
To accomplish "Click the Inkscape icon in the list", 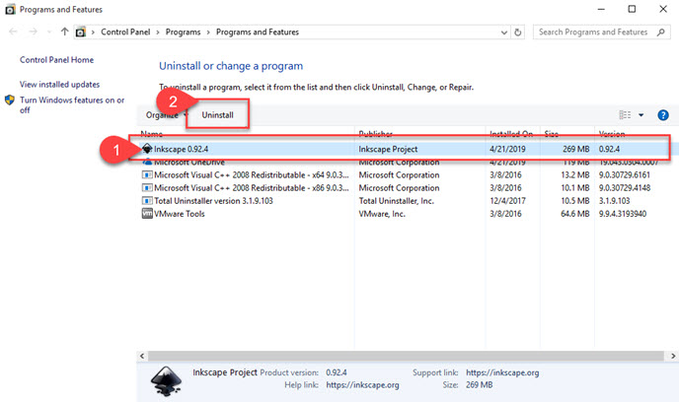I will click(x=147, y=149).
